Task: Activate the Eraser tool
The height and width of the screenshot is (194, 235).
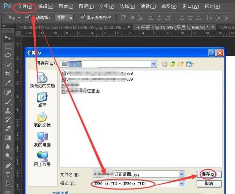Action: click(8, 129)
